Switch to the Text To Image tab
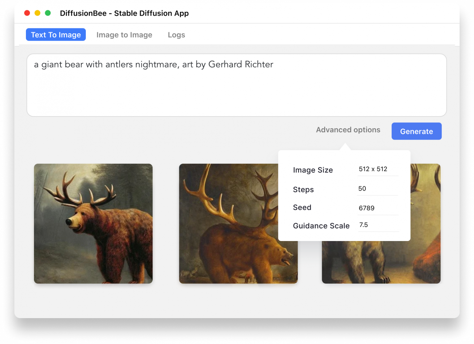This screenshot has width=474, height=344. tap(56, 35)
